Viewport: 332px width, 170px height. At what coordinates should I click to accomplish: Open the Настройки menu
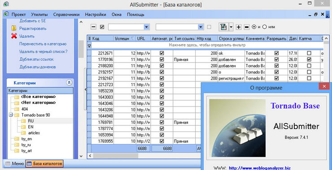[95, 15]
